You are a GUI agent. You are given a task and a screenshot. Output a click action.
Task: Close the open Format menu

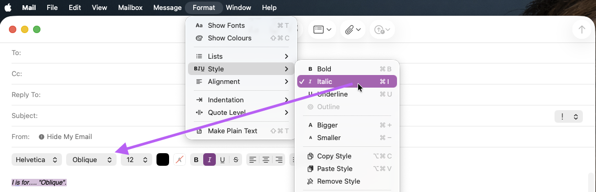click(204, 7)
